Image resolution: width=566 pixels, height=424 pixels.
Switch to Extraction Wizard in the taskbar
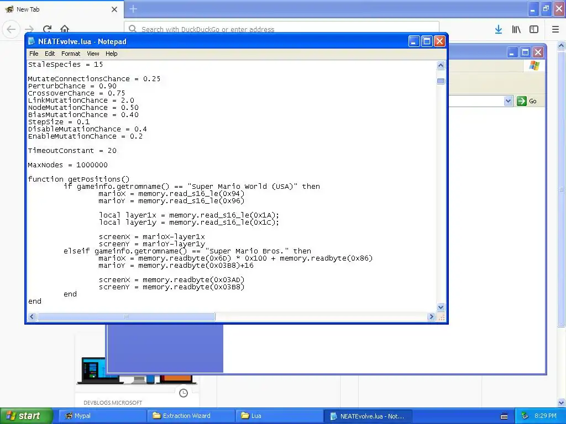click(191, 416)
